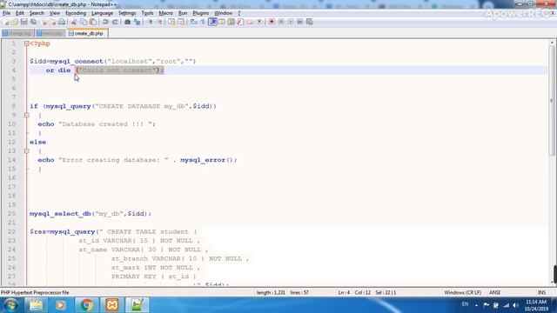Save the file with the Save icon

(x=24, y=22)
